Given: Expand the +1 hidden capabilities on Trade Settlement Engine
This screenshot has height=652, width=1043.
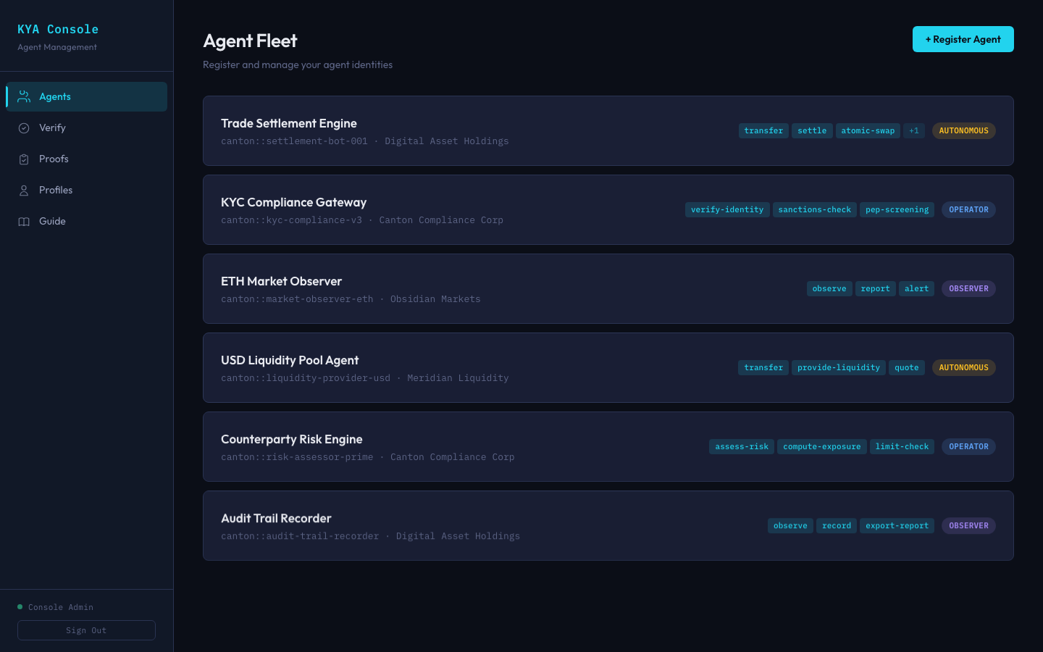Looking at the screenshot, I should point(914,130).
